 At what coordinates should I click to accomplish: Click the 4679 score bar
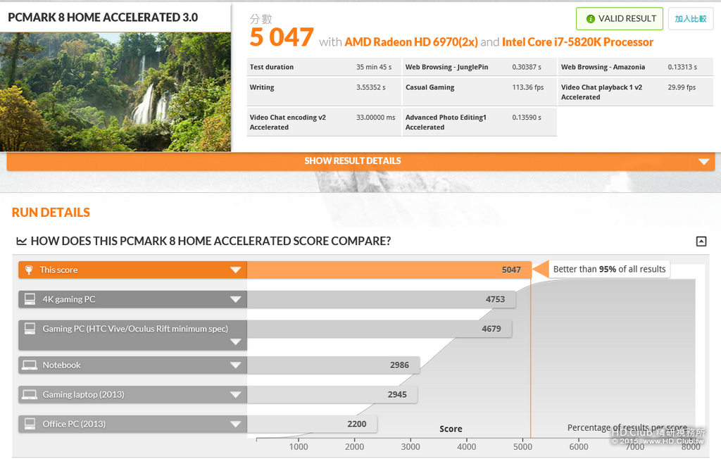coord(380,329)
